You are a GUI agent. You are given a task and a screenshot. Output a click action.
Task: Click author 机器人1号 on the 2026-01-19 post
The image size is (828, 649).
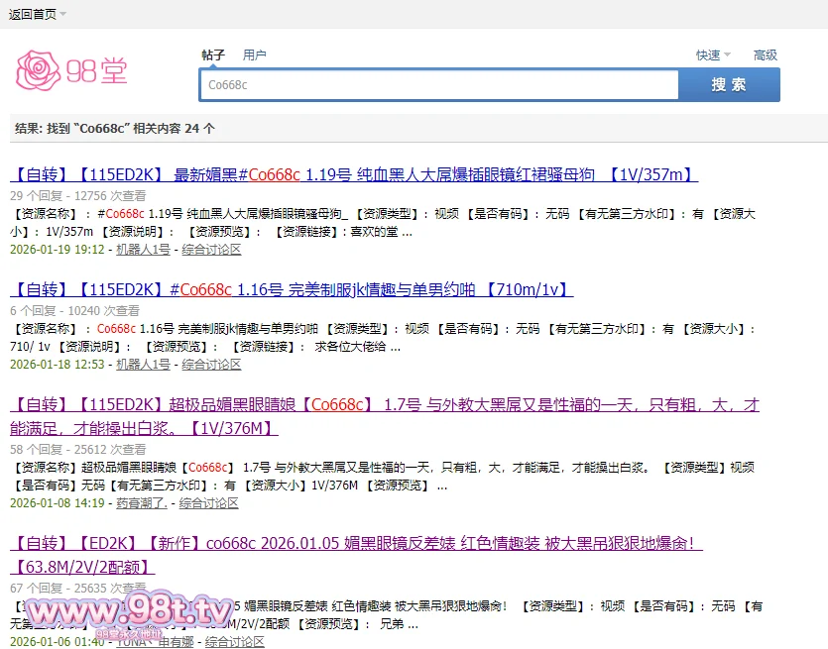pos(143,250)
